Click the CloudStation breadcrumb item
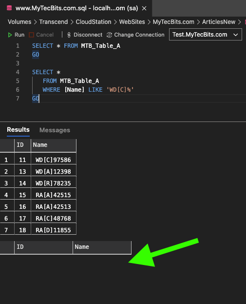The height and width of the screenshot is (304, 246). [x=94, y=22]
